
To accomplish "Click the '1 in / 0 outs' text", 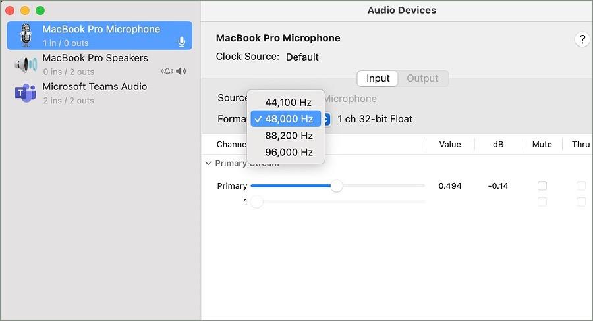I will point(65,43).
